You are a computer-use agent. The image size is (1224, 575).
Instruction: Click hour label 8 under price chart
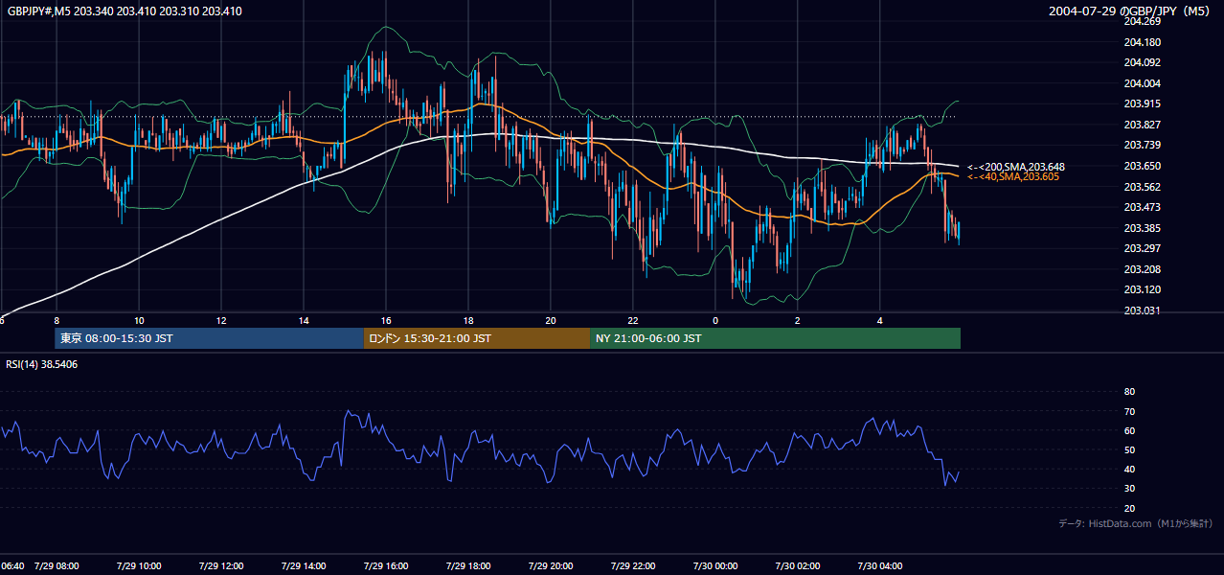(57, 320)
